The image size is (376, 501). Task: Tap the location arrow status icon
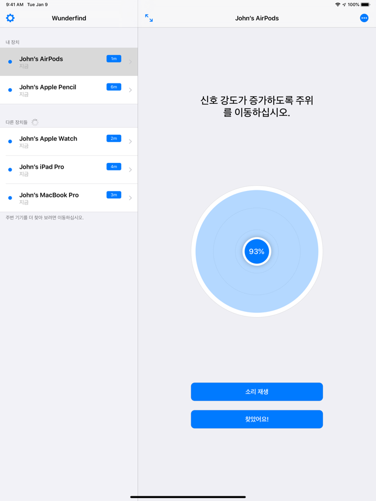344,5
